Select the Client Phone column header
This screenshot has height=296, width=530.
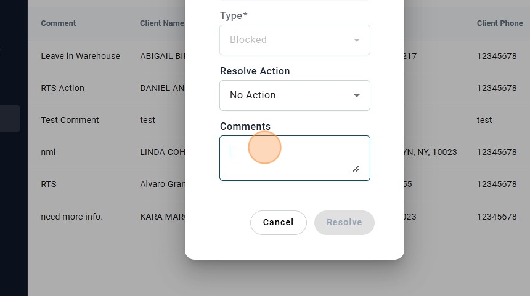pyautogui.click(x=499, y=23)
